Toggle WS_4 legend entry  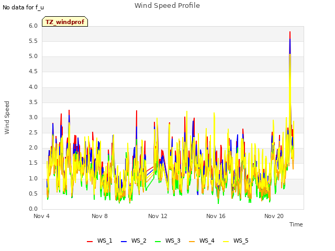coord(202,241)
